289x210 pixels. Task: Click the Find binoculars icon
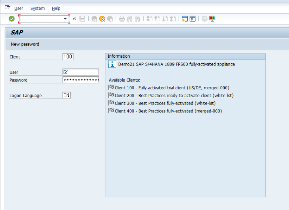pyautogui.click(x=130, y=19)
